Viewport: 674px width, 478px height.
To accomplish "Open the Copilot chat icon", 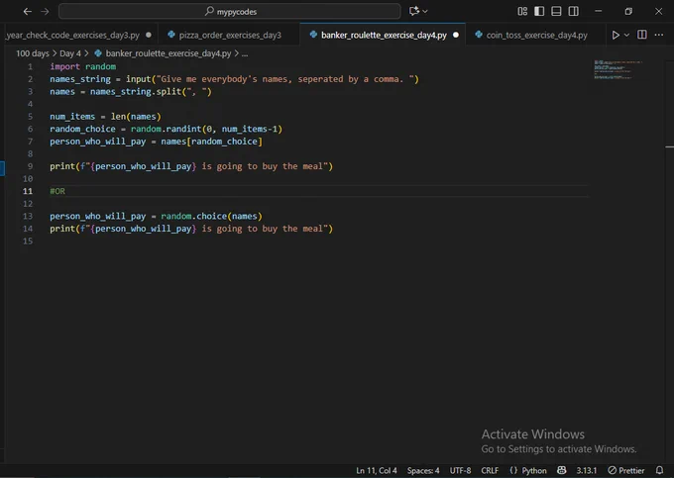I will pos(414,11).
